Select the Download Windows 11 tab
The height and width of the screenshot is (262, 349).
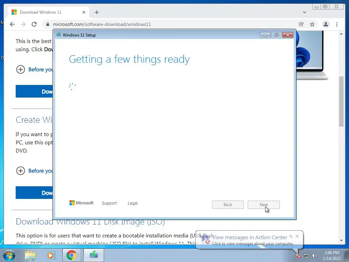coord(48,12)
